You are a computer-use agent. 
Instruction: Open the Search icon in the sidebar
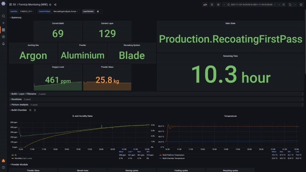(3, 16)
